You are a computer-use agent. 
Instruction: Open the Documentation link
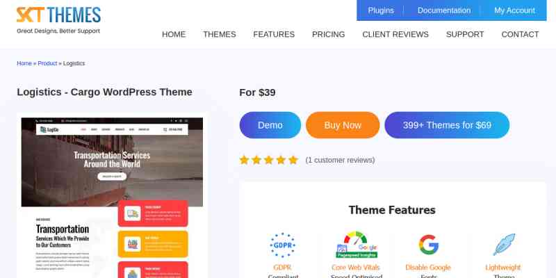[444, 10]
